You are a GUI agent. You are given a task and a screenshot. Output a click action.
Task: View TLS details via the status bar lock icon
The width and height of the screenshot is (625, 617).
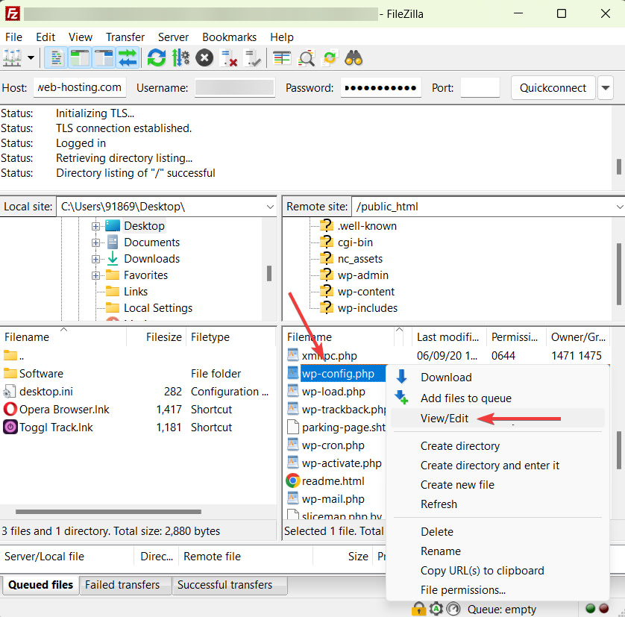click(418, 609)
